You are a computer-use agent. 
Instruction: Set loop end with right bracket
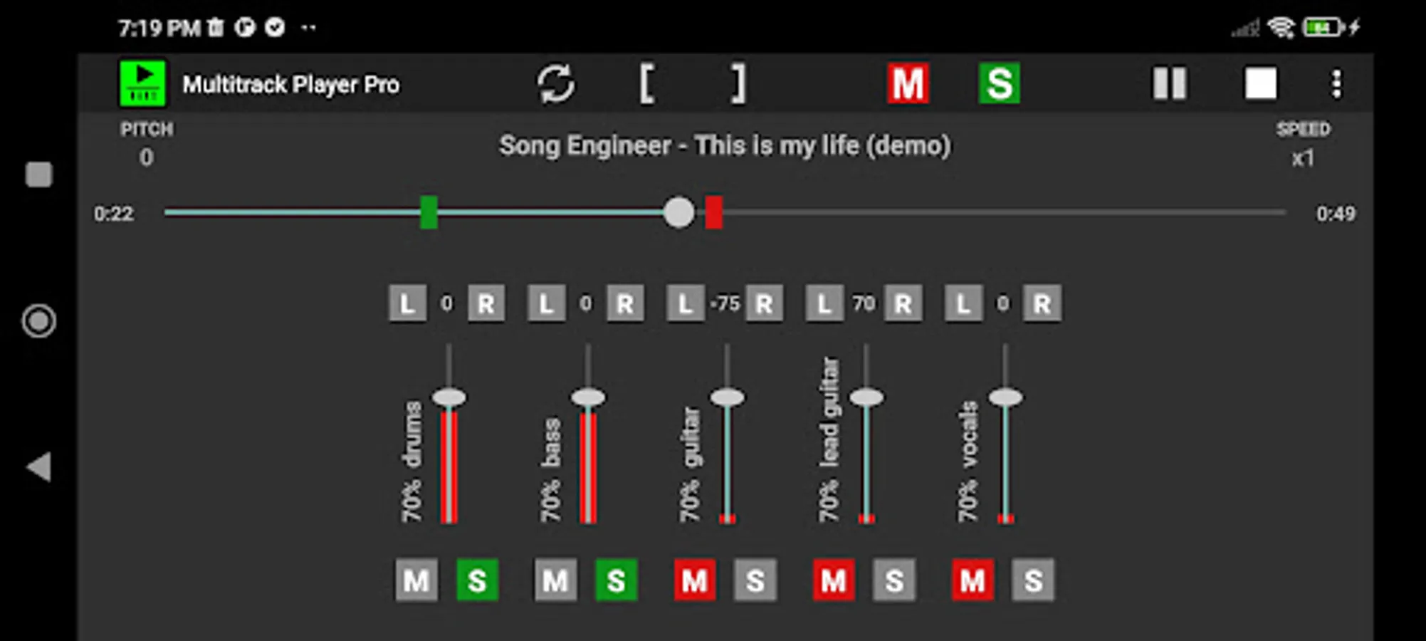tap(739, 84)
